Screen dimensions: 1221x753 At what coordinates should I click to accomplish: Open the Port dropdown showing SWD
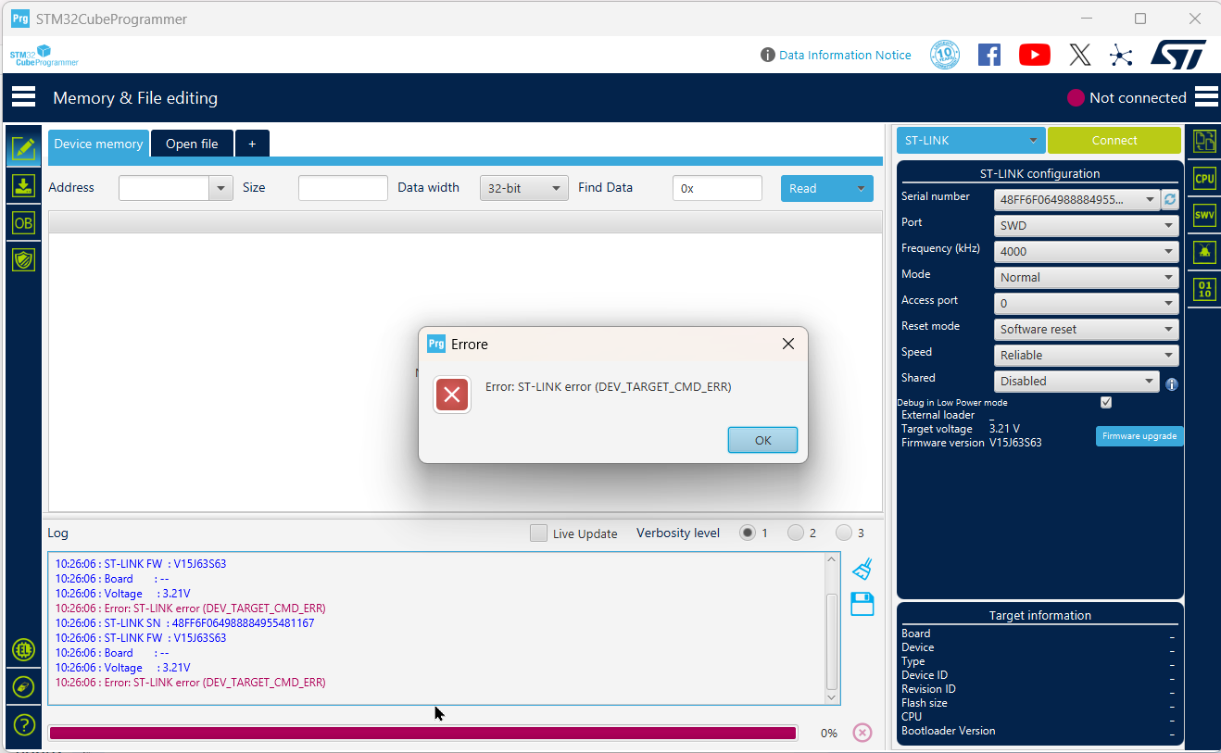[1085, 225]
